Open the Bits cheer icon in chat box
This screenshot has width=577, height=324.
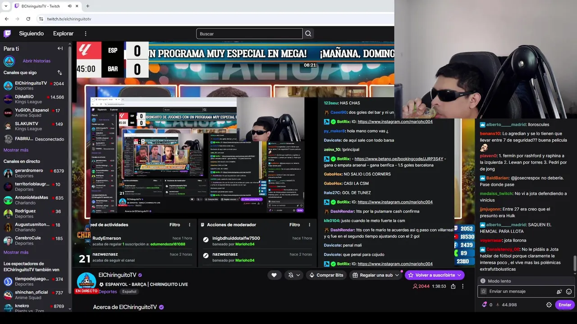click(x=559, y=292)
